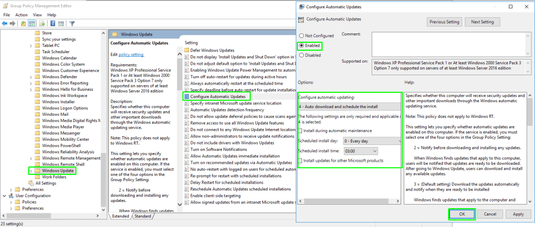Select the Not Configured radio button

tap(301, 35)
